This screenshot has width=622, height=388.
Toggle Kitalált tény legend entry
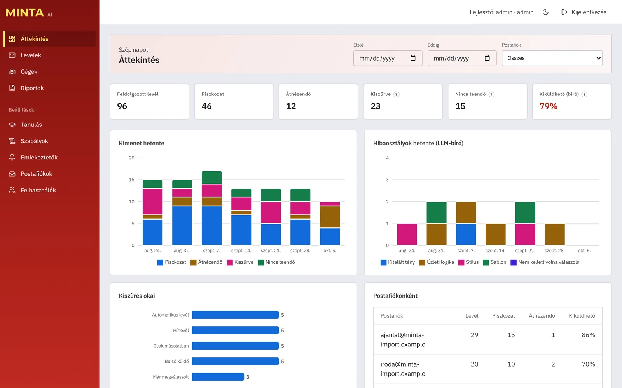tap(397, 262)
